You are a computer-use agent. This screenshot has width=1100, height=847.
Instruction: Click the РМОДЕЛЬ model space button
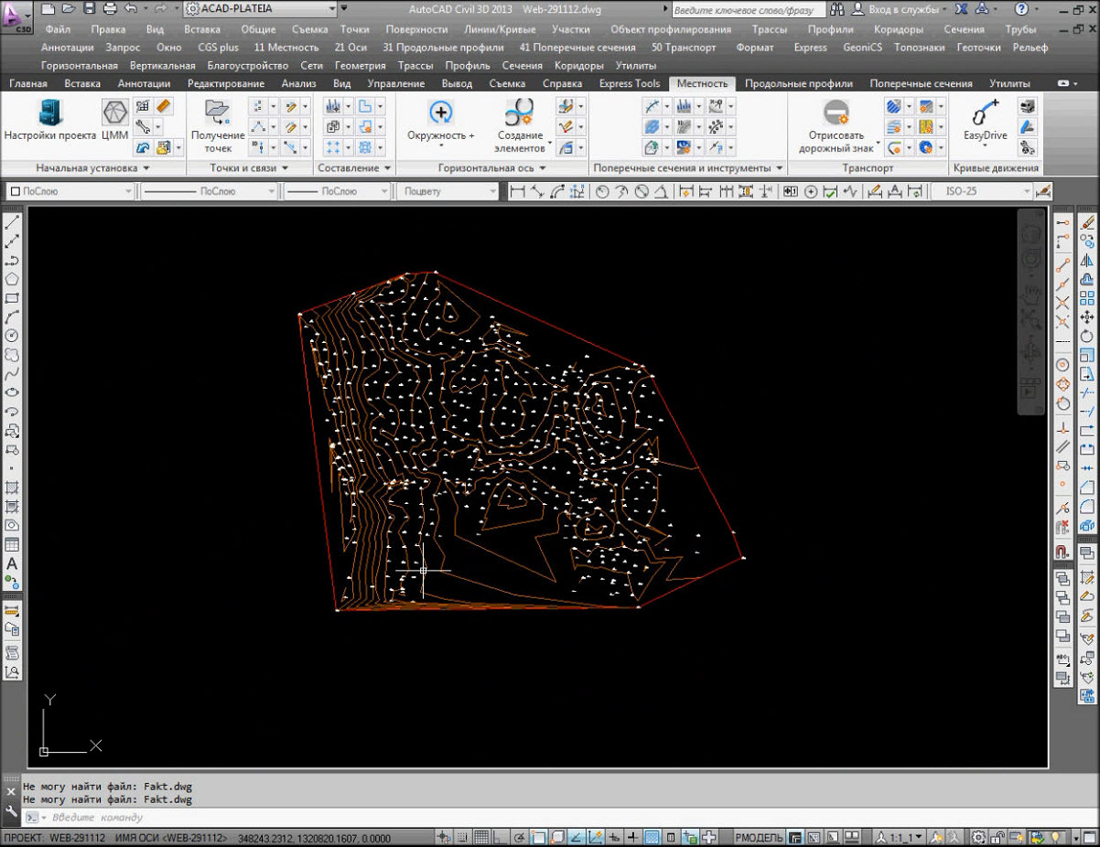point(759,838)
